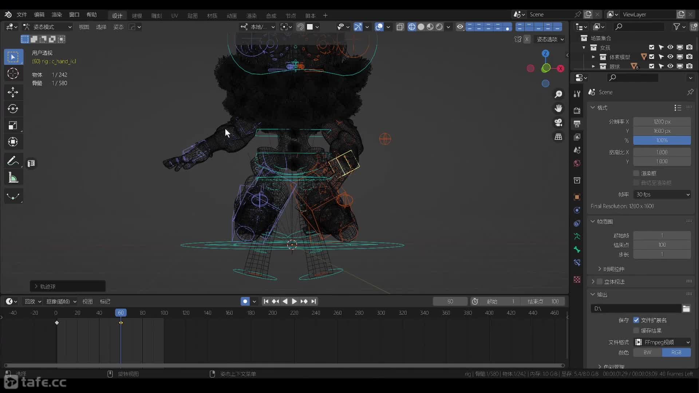Open the 窗口 menu
The width and height of the screenshot is (699, 393).
click(74, 15)
